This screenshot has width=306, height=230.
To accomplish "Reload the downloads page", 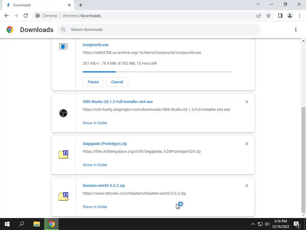I will pyautogui.click(x=26, y=16).
